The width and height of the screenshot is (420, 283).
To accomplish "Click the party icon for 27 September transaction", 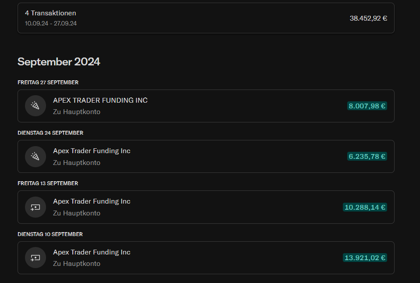I will click(x=36, y=106).
